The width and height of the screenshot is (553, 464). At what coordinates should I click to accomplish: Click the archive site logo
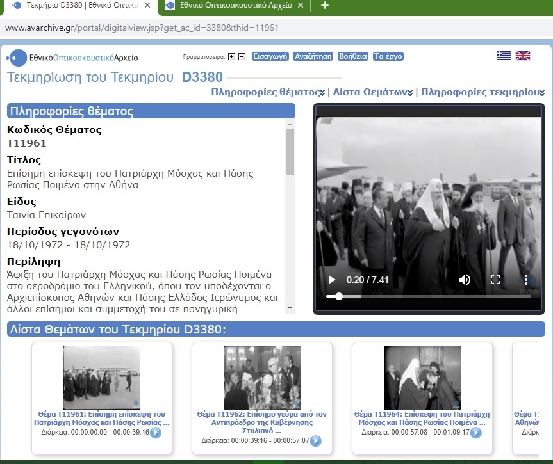pos(72,58)
